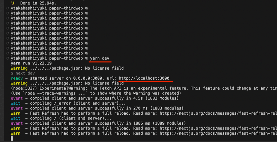Click the 'yarn run v1.22.19' line
The width and height of the screenshot is (277, 142).
[x=31, y=63]
